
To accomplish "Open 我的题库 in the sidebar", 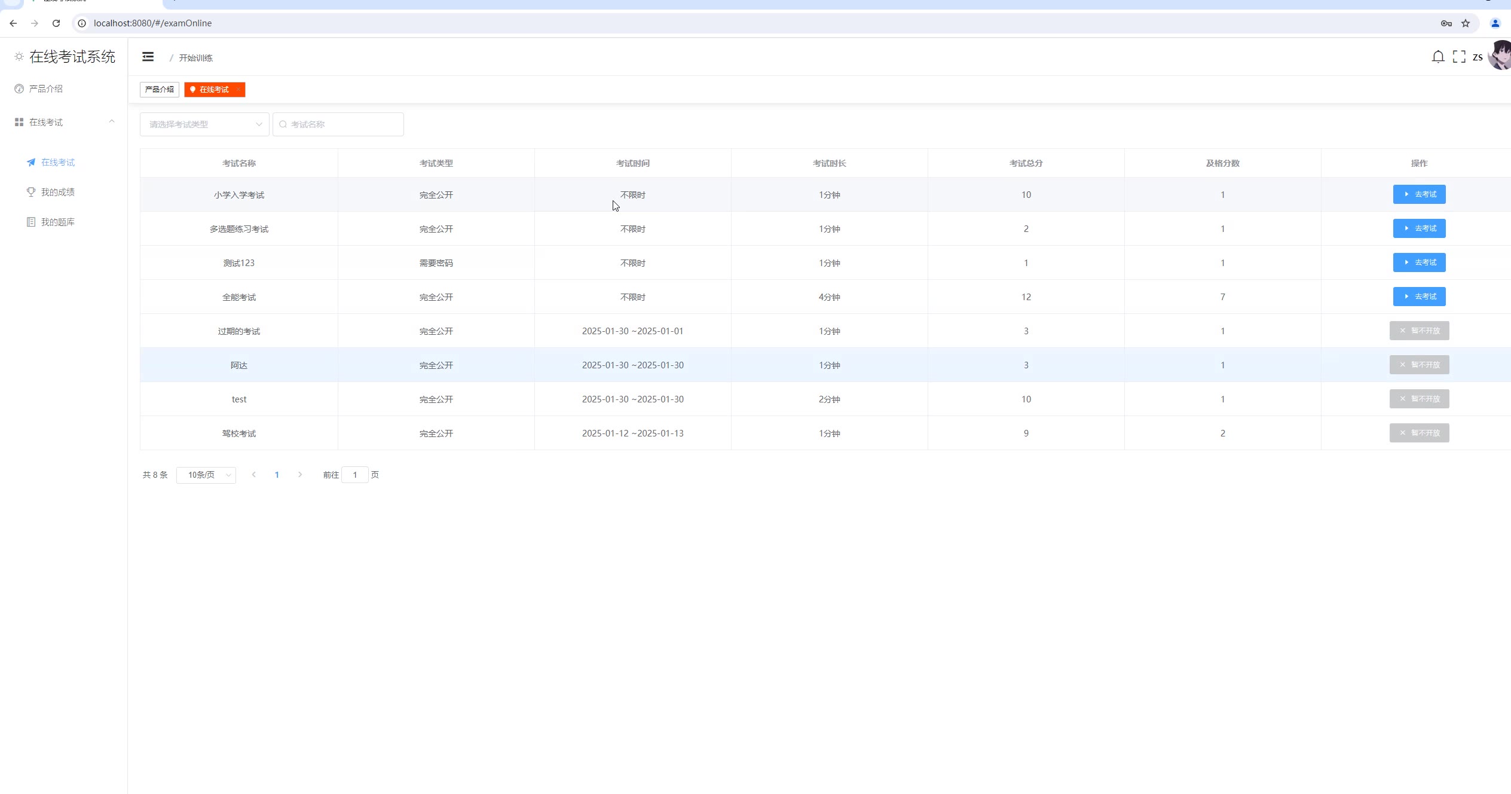I will click(57, 222).
